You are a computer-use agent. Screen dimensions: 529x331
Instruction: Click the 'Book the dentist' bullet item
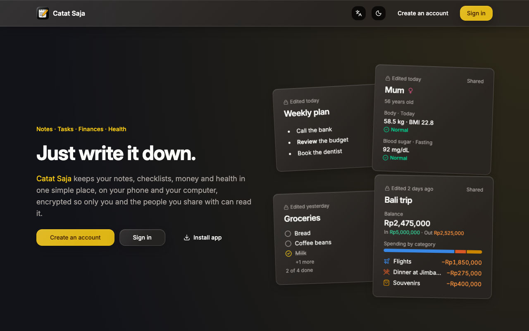(320, 152)
